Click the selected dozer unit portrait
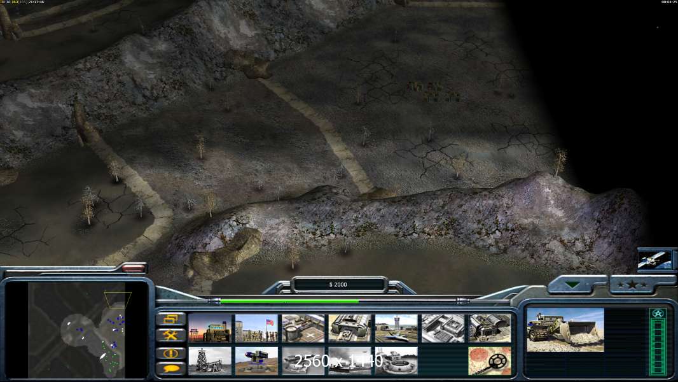 point(565,330)
